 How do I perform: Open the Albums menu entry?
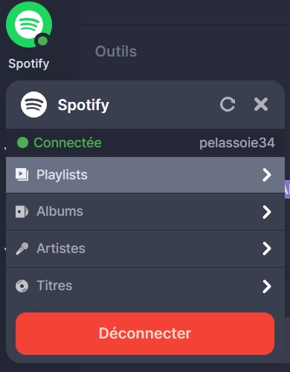pyautogui.click(x=145, y=211)
